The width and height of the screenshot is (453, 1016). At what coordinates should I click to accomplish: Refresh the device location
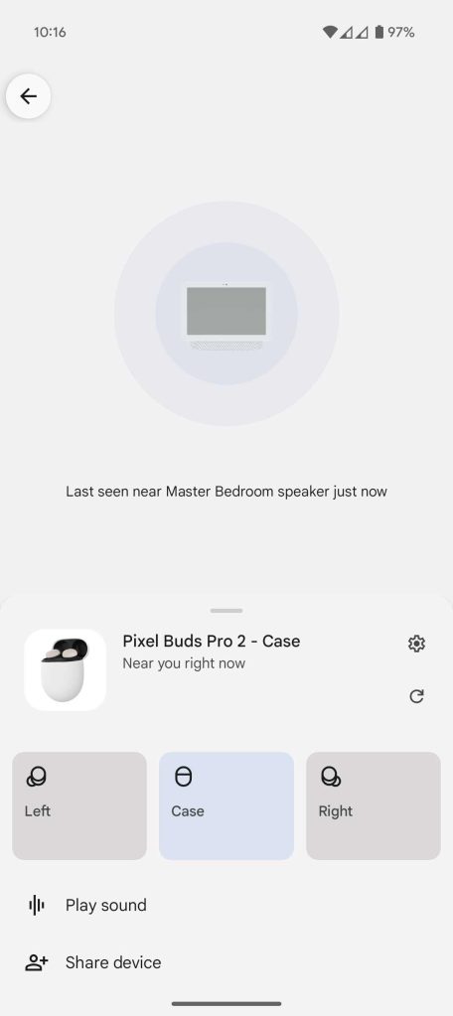416,696
